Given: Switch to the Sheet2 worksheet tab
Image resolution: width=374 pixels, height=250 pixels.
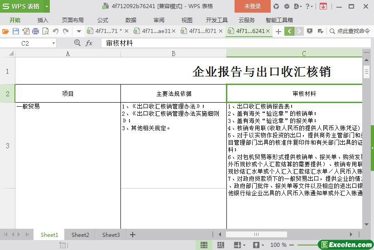Looking at the screenshot, I should click(x=80, y=235).
